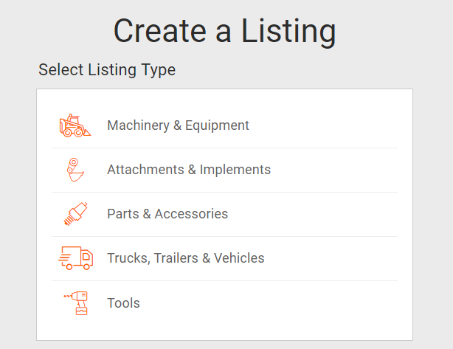Open the Parts & Accessories option text
The height and width of the screenshot is (349, 453).
(x=167, y=214)
